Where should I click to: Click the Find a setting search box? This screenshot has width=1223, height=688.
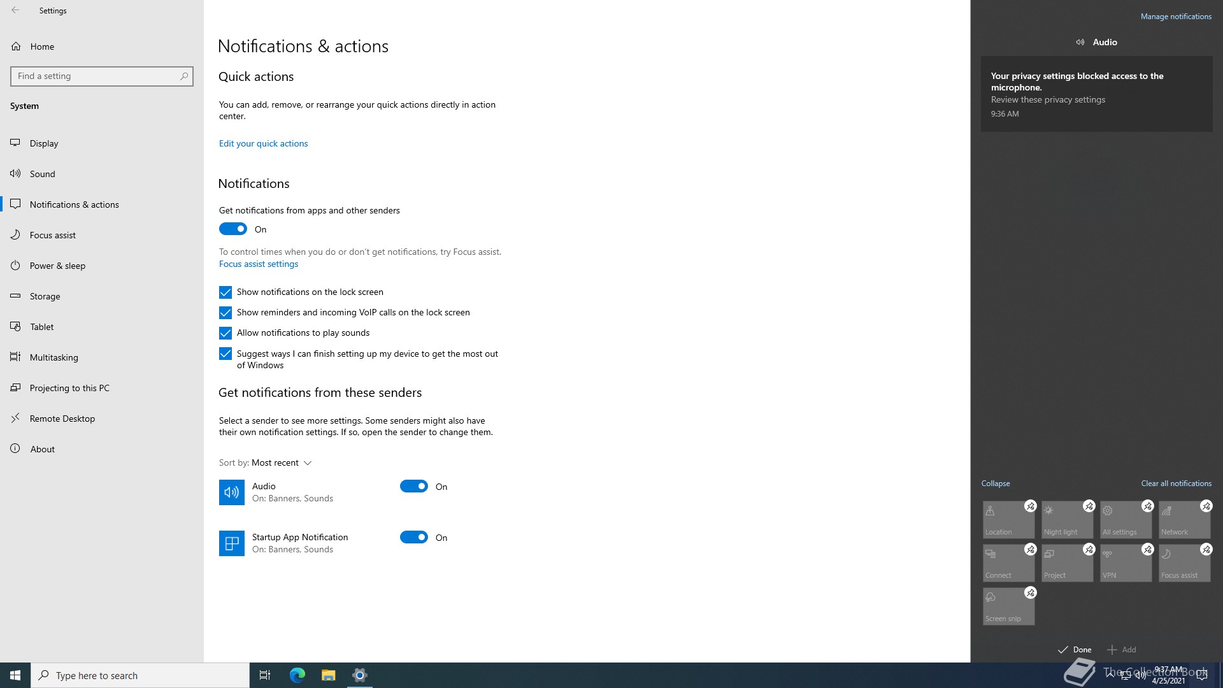point(96,76)
